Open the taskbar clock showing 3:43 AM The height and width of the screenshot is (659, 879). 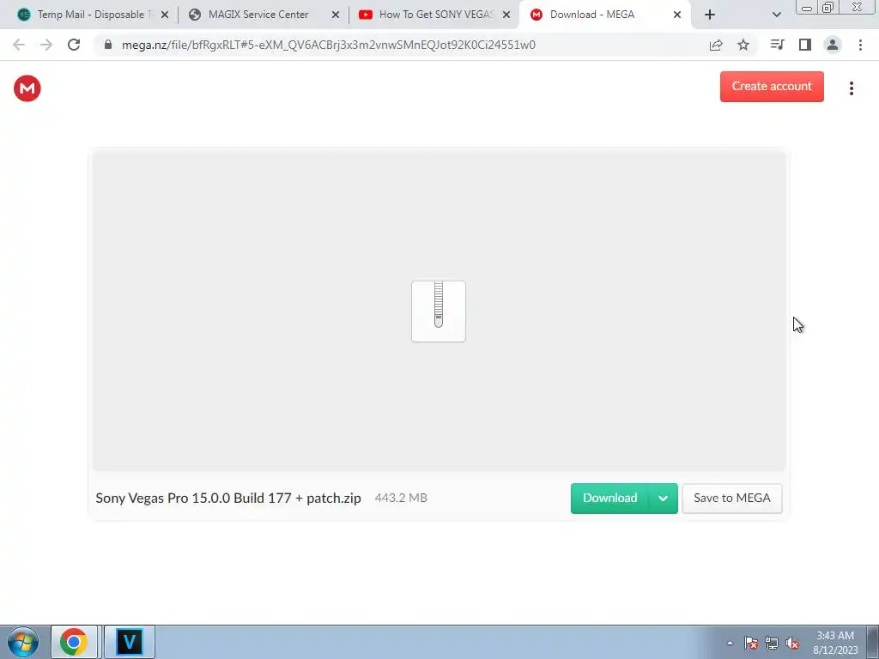[835, 643]
